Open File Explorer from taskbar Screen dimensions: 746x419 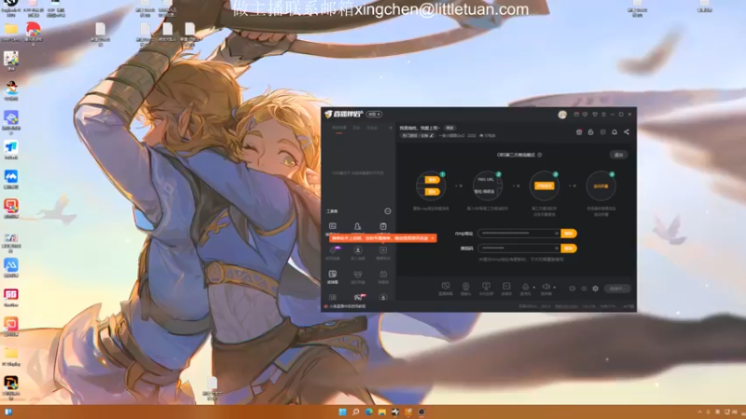tap(381, 412)
